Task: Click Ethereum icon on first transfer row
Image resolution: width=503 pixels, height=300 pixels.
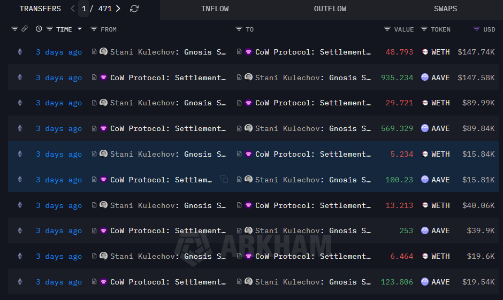Action: click(x=20, y=52)
